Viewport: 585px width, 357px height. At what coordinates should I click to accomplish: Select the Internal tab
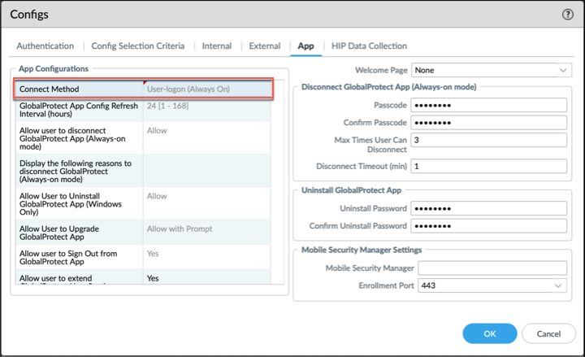pos(217,46)
